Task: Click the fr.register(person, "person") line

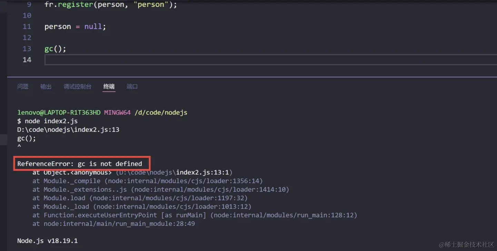Action: pyautogui.click(x=111, y=5)
